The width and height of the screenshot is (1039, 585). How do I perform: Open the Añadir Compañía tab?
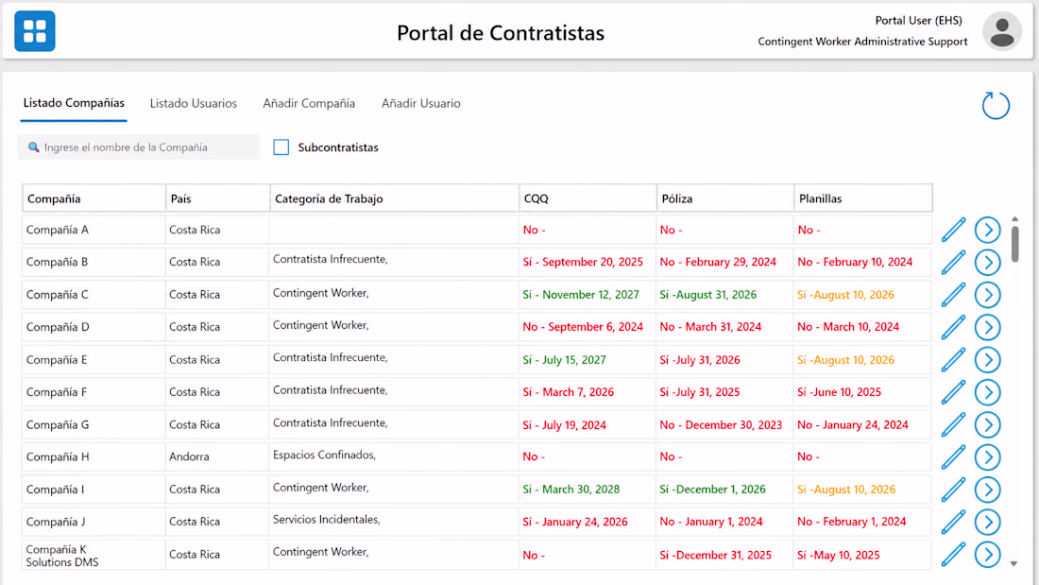point(309,103)
